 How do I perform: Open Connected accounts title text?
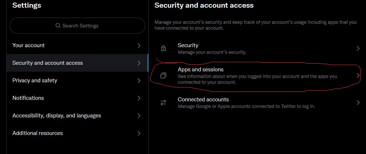[x=203, y=99]
